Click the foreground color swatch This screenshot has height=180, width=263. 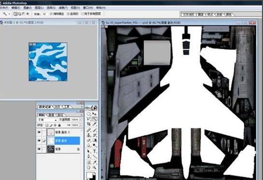(90, 175)
